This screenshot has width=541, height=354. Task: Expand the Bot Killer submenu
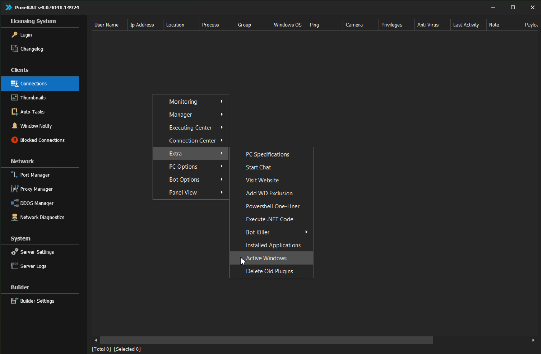click(271, 232)
